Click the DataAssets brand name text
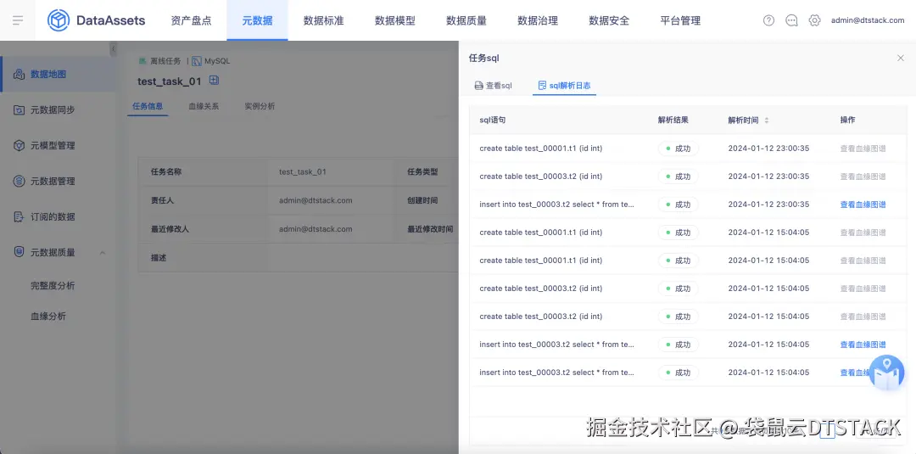The image size is (916, 454). point(110,20)
